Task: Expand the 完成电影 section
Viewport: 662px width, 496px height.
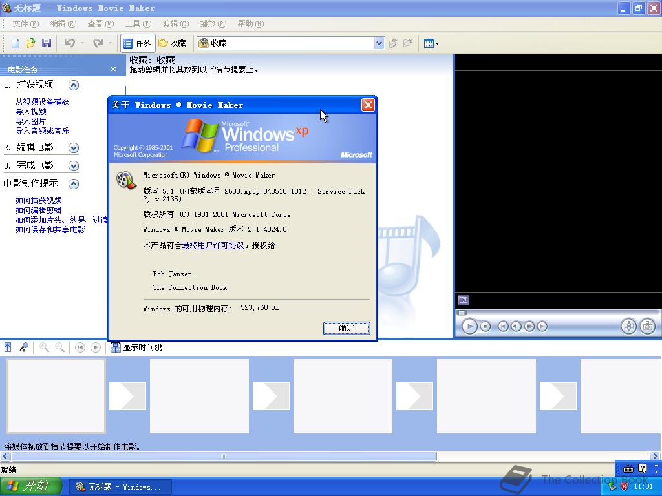Action: tap(74, 166)
